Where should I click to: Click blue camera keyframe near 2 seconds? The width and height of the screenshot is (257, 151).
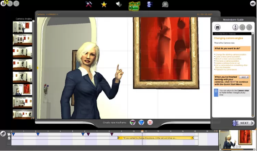(38, 134)
